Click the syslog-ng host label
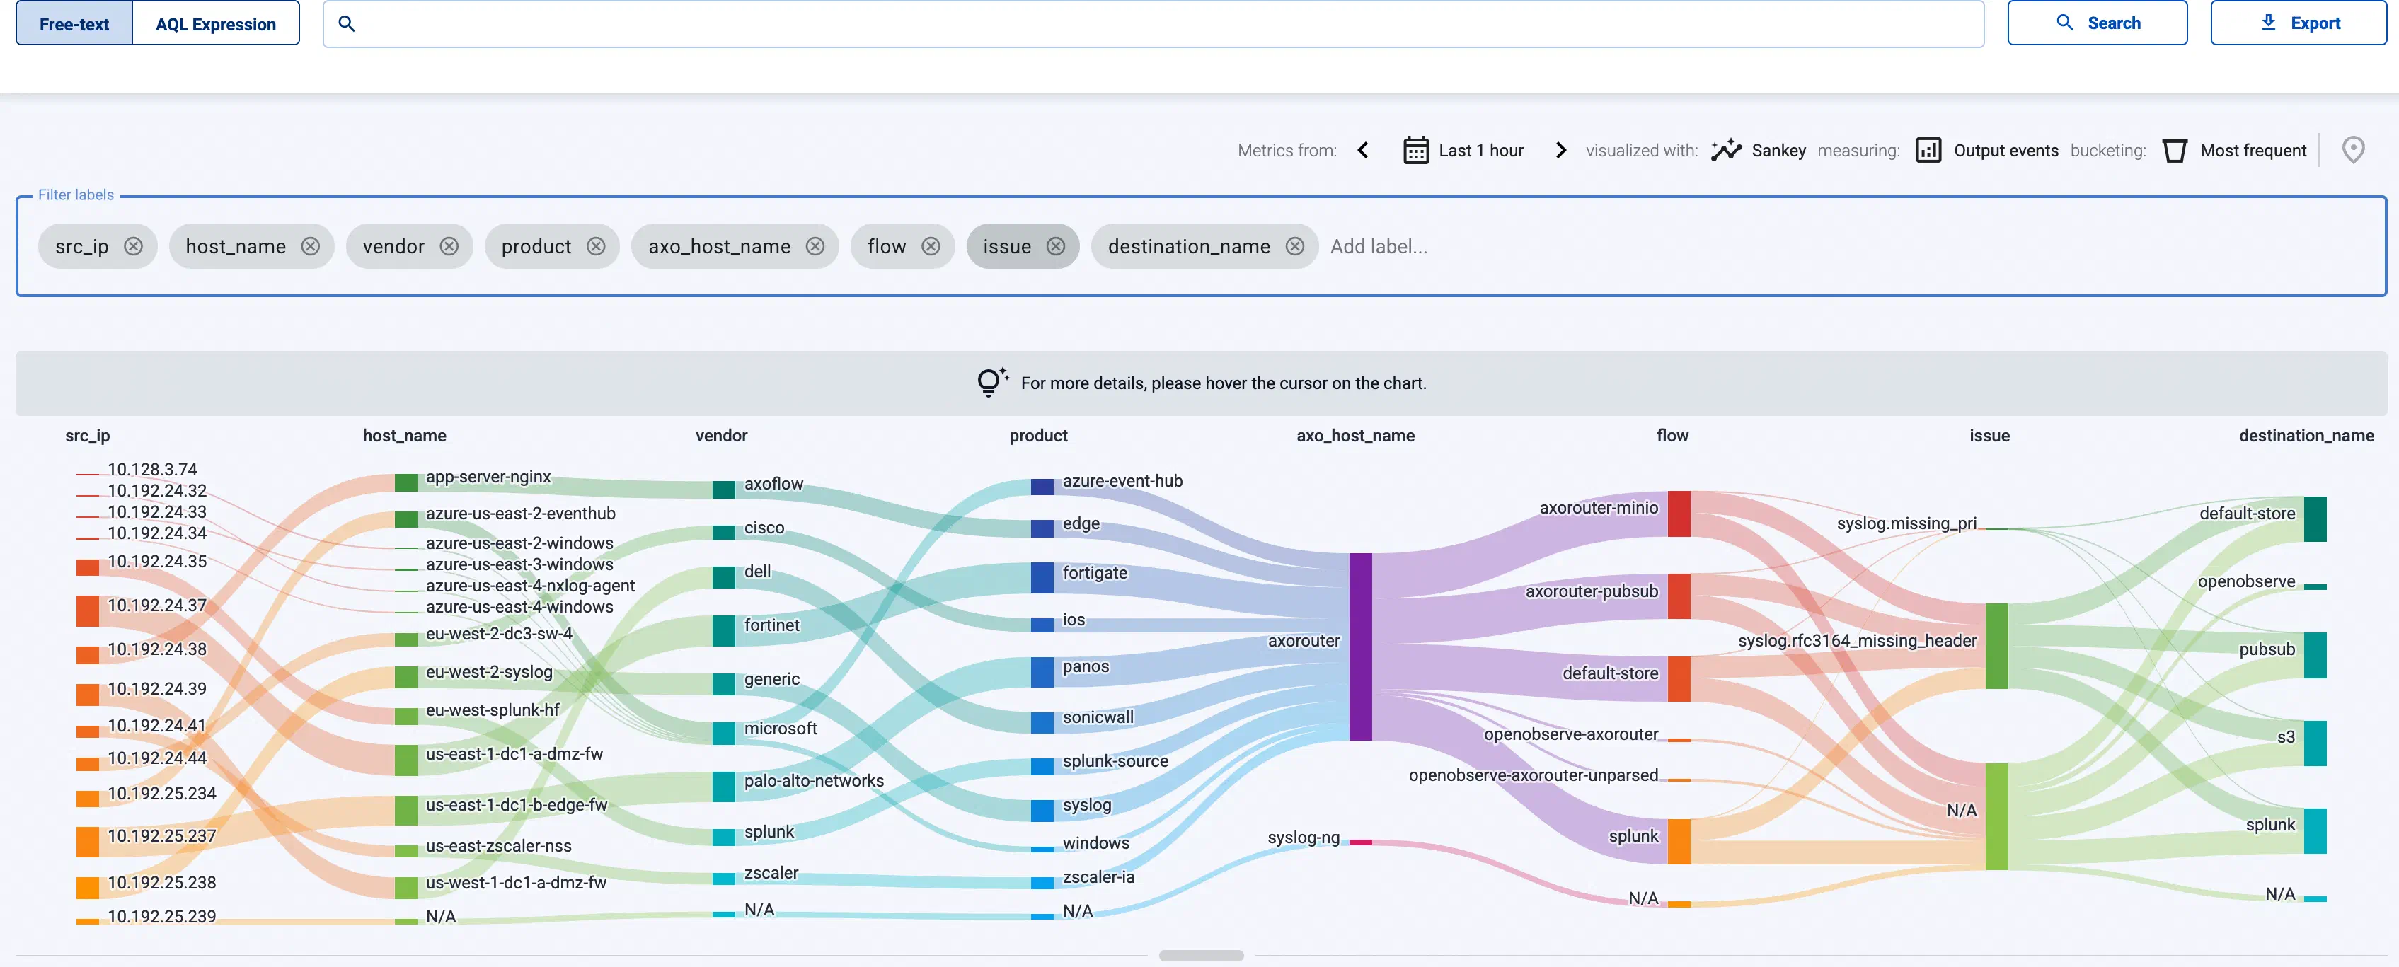Screen dimensions: 2399x967 tap(1303, 837)
